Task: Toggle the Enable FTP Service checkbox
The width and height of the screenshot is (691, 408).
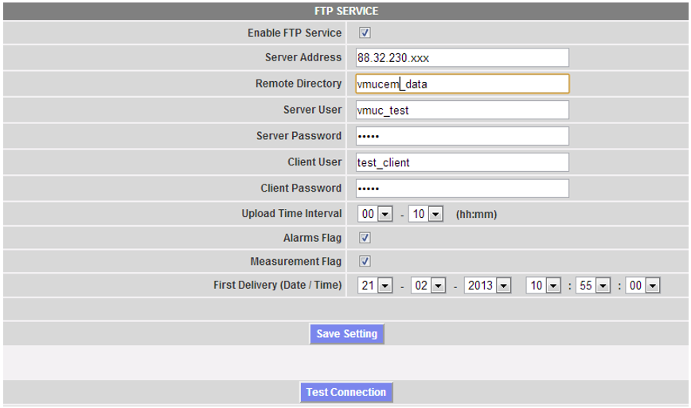Action: pyautogui.click(x=365, y=33)
